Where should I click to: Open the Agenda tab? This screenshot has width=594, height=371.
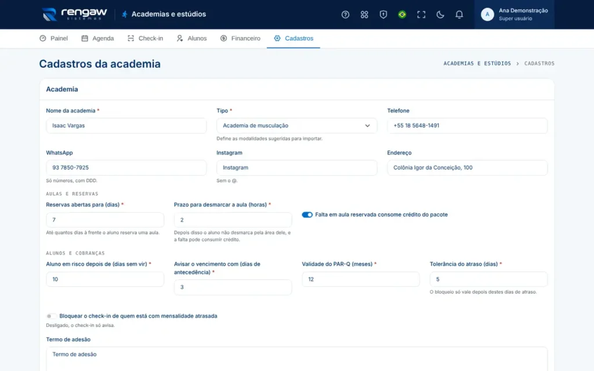97,38
